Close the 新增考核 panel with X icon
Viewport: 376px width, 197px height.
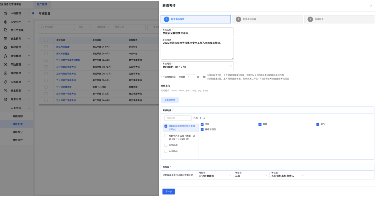click(x=371, y=5)
